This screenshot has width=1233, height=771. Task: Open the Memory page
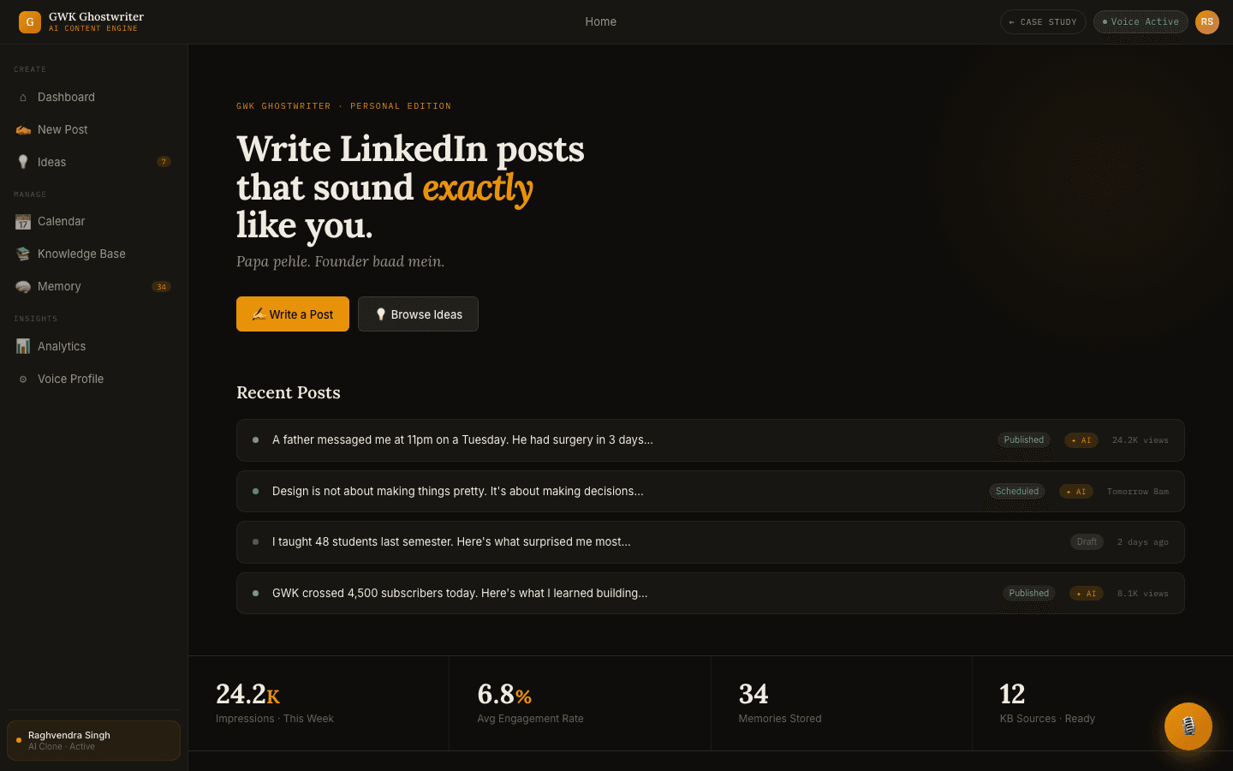point(94,287)
